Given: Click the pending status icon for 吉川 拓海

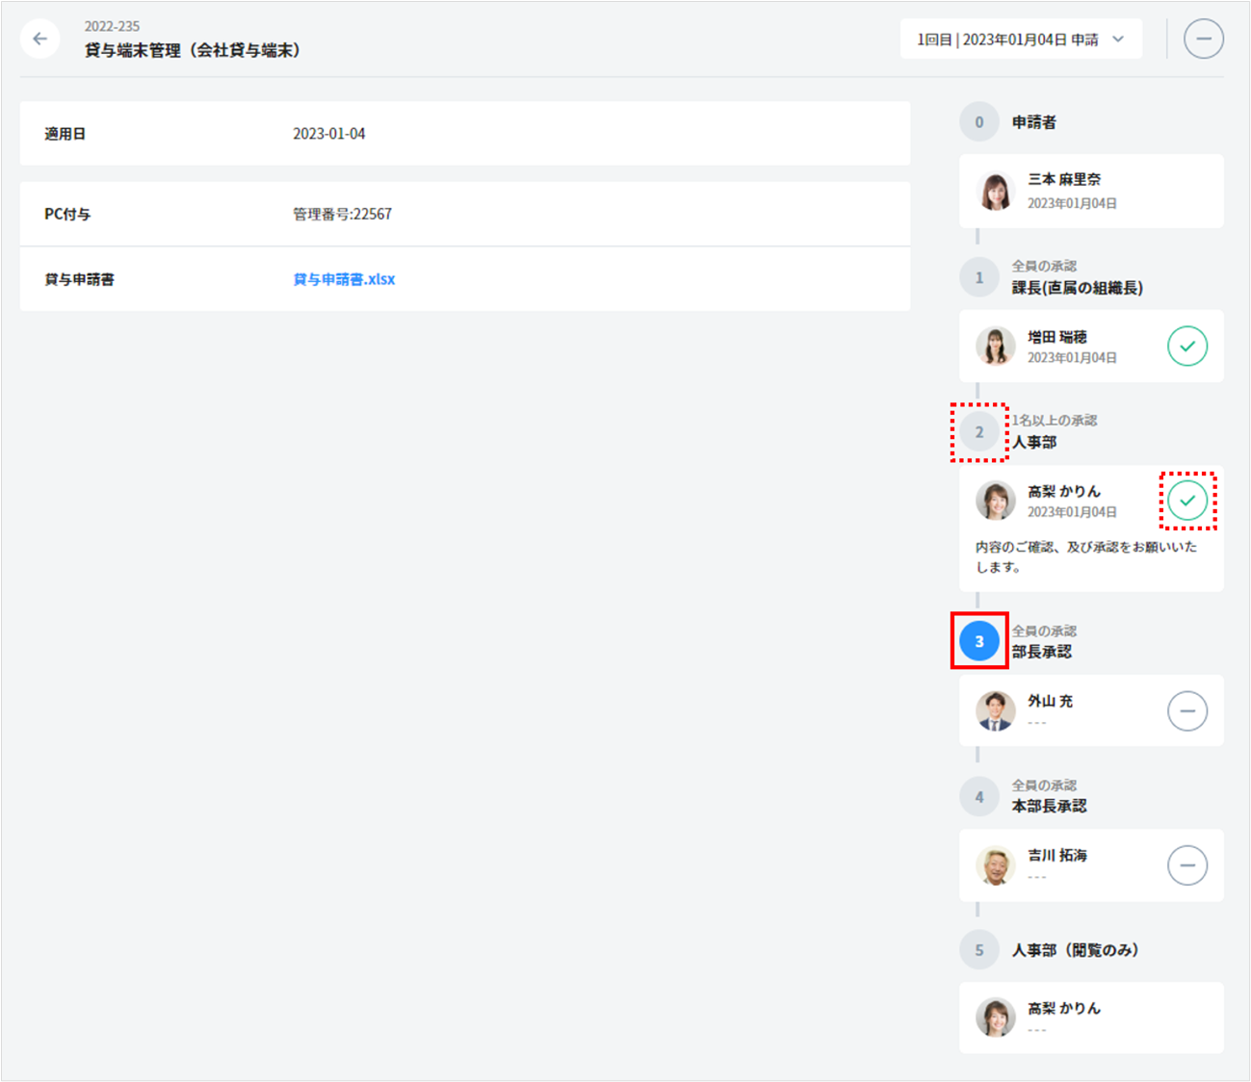Looking at the screenshot, I should click(1186, 865).
